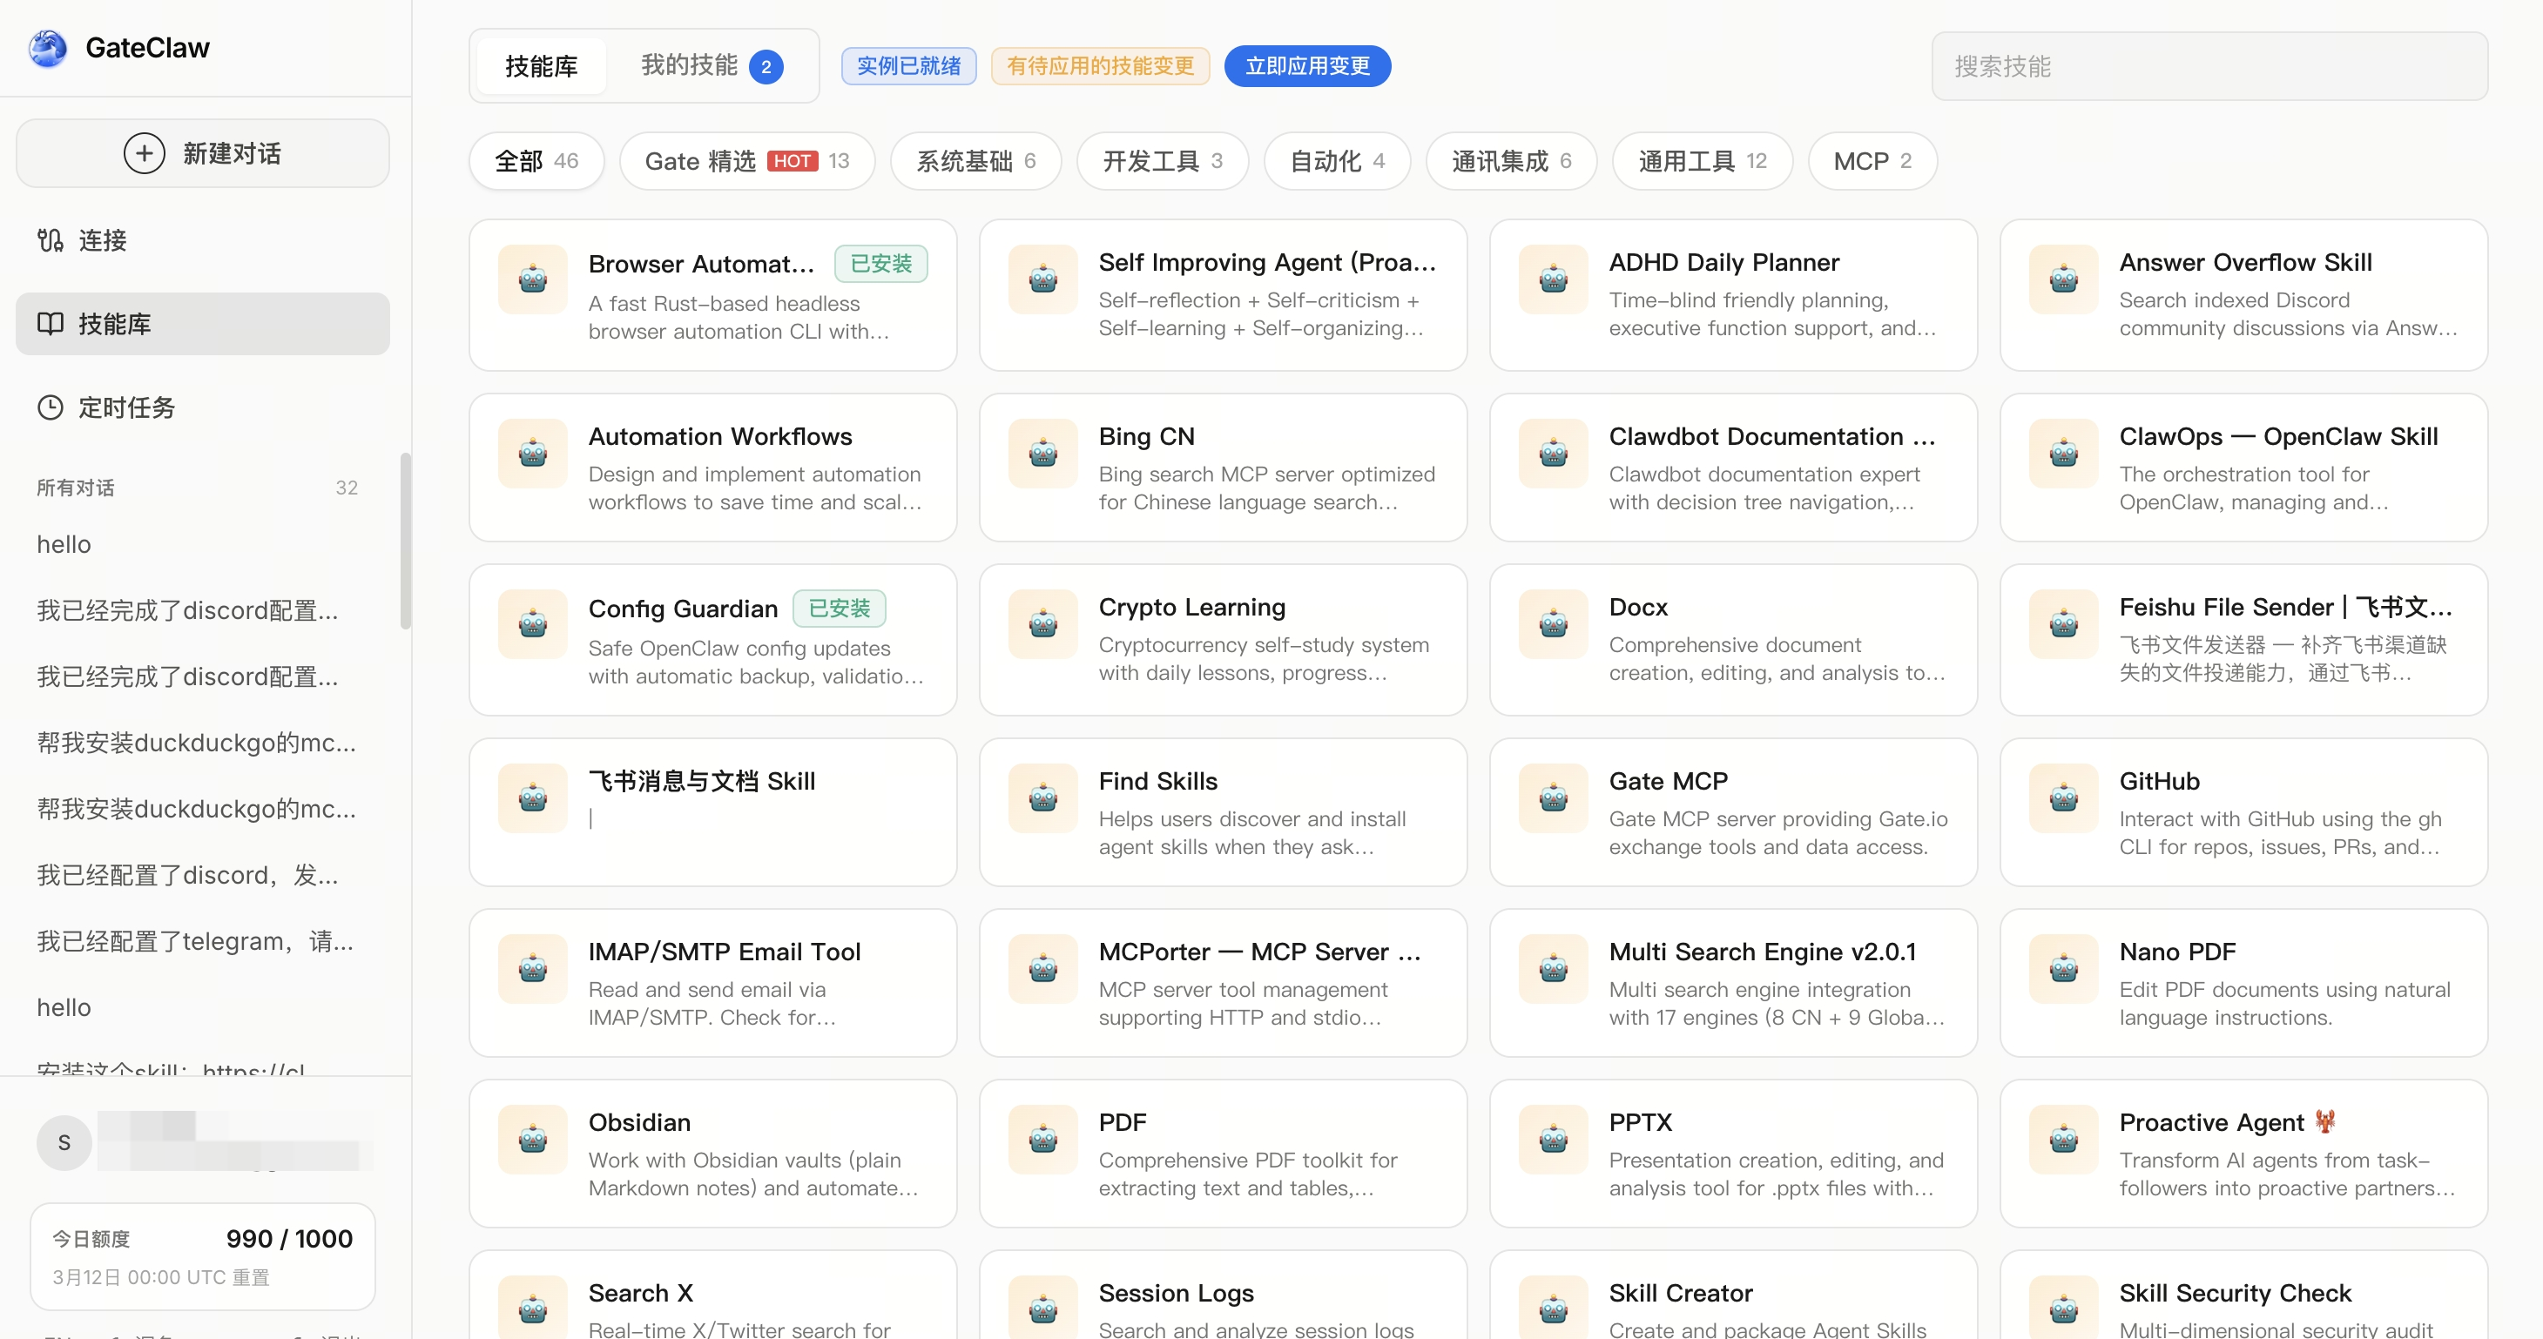Select the 技能库 tab at top
2543x1339 pixels.
[x=541, y=66]
